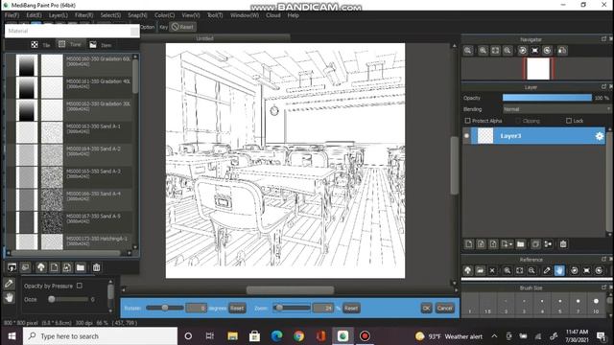Open Blending mode Normal dropdown
This screenshot has height=345, width=614.
[556, 109]
